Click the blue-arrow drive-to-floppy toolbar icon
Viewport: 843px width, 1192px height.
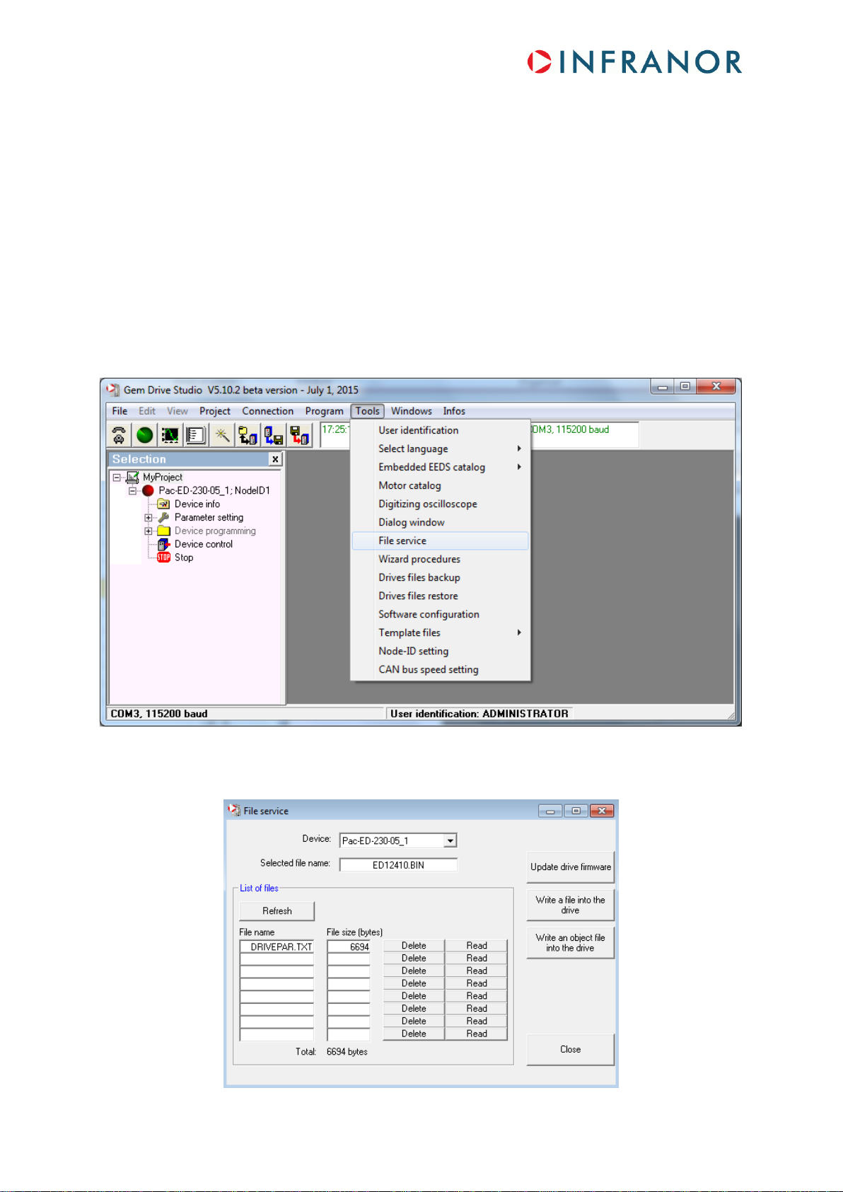274,435
